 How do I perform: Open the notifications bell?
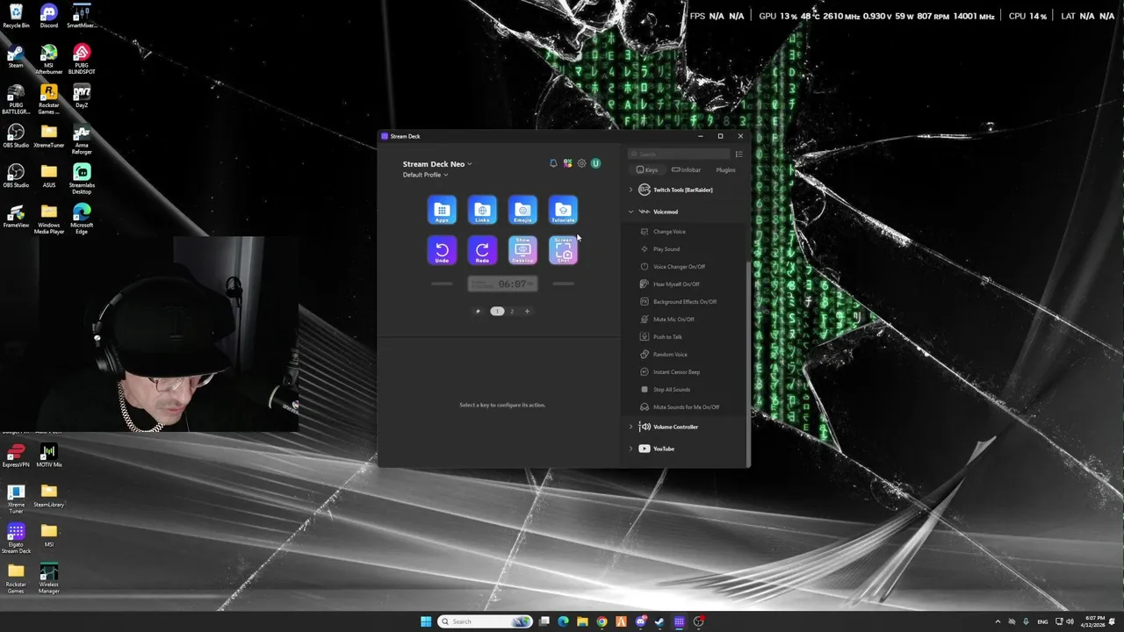[553, 163]
